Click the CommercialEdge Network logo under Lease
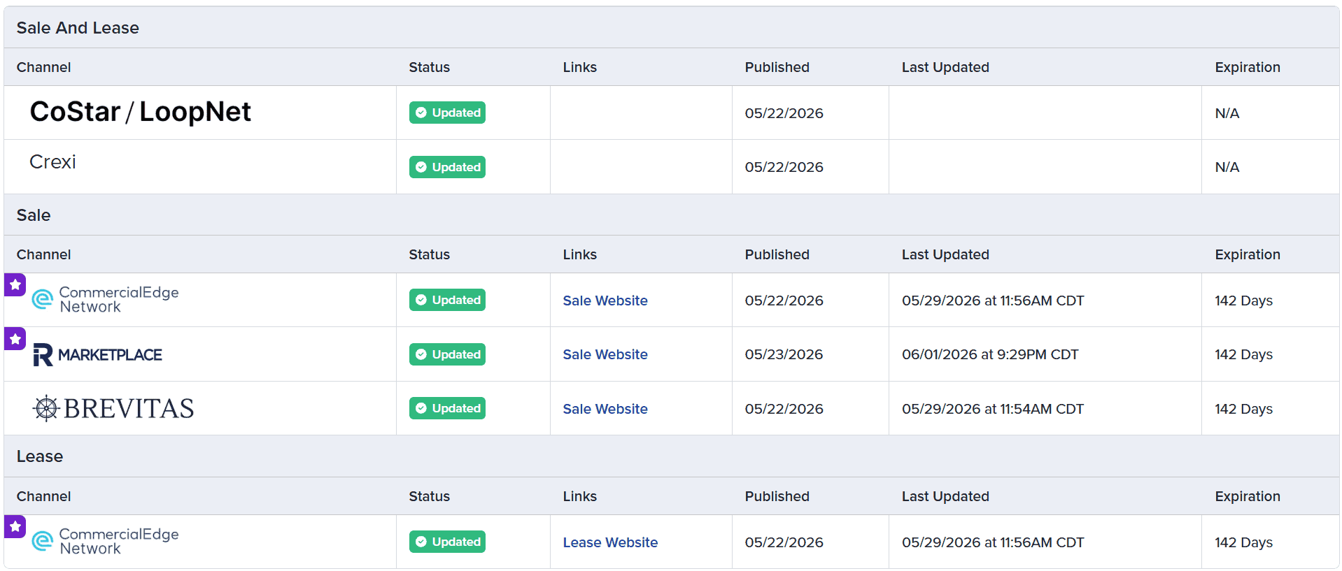 106,542
